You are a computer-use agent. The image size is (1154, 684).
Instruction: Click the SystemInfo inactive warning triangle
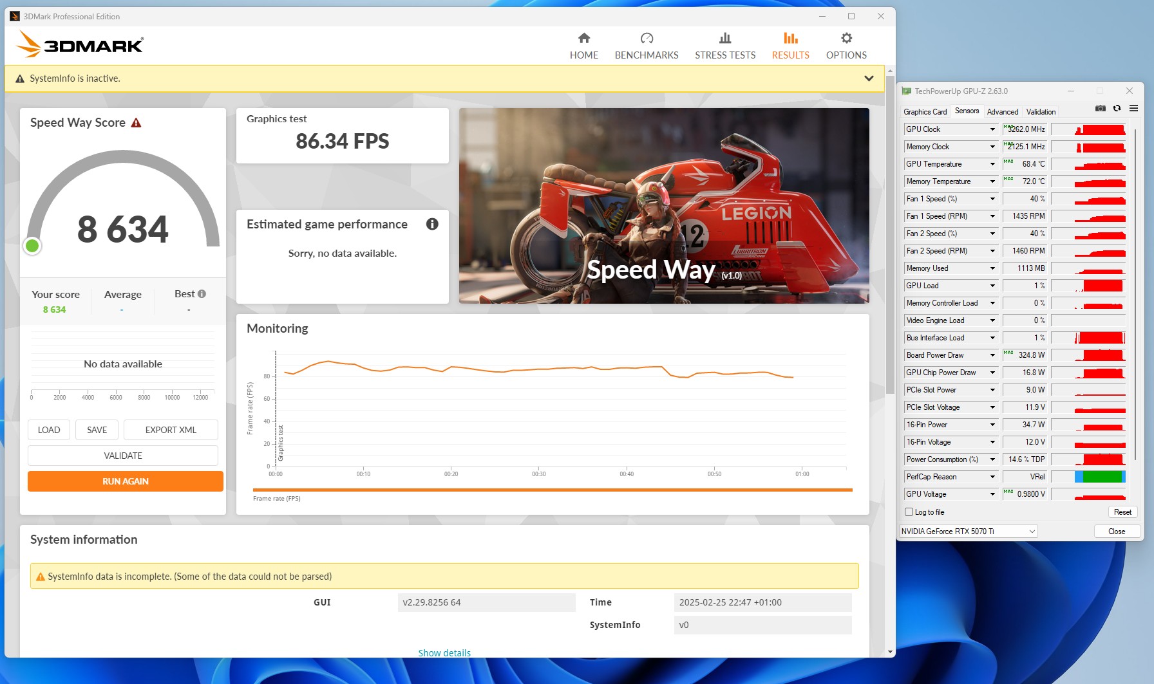20,79
